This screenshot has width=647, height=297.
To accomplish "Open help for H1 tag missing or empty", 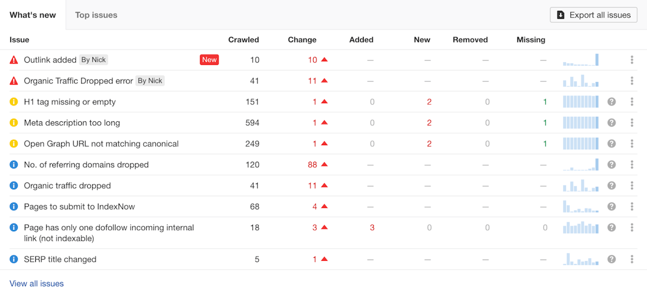I will (x=612, y=102).
